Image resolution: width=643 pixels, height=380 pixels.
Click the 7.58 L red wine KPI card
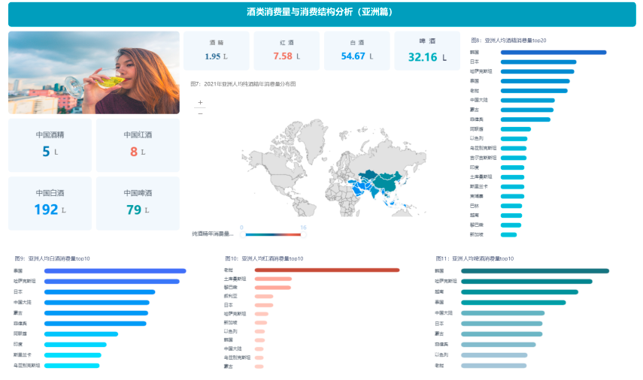pyautogui.click(x=287, y=50)
